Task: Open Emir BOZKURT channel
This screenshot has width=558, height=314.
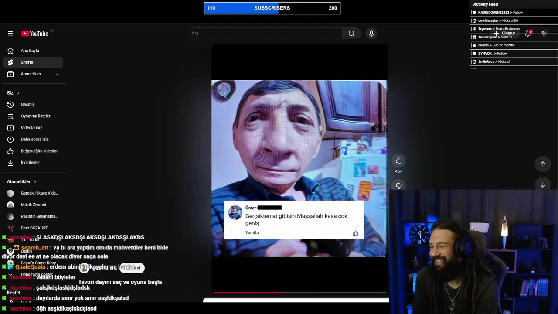Action: [x=33, y=228]
